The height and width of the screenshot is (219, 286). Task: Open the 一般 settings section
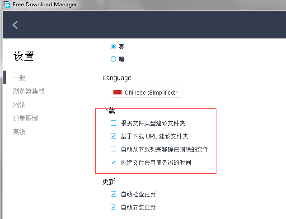[19, 77]
